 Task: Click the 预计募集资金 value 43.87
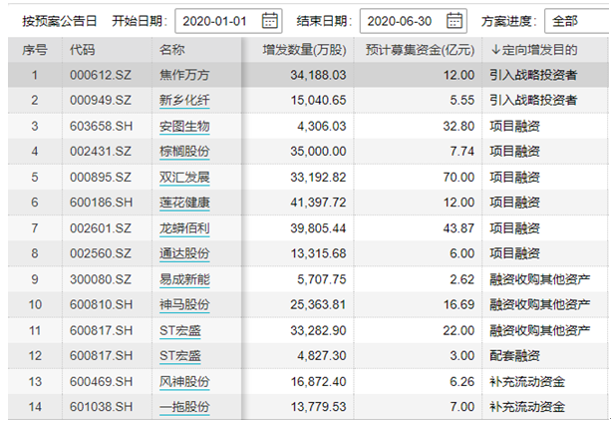pos(458,228)
